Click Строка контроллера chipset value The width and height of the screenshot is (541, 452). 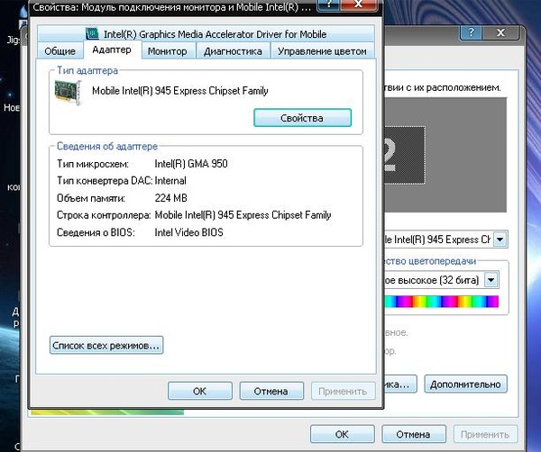coord(243,215)
